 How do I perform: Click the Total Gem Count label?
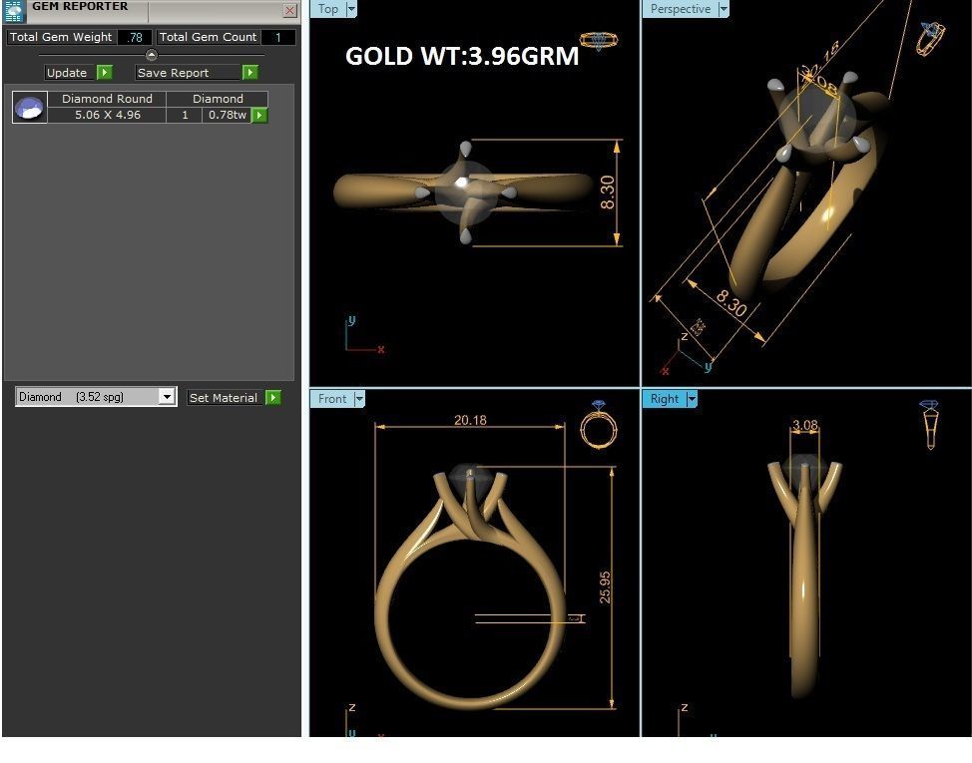(x=208, y=37)
